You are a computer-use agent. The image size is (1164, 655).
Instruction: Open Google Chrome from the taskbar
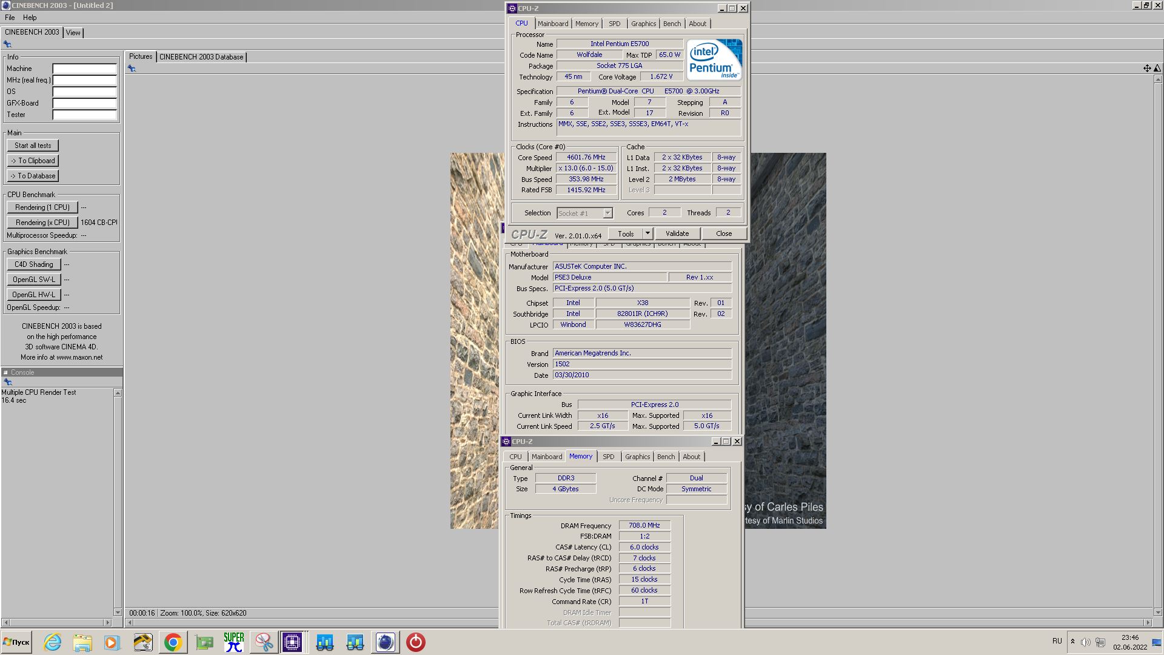[173, 642]
